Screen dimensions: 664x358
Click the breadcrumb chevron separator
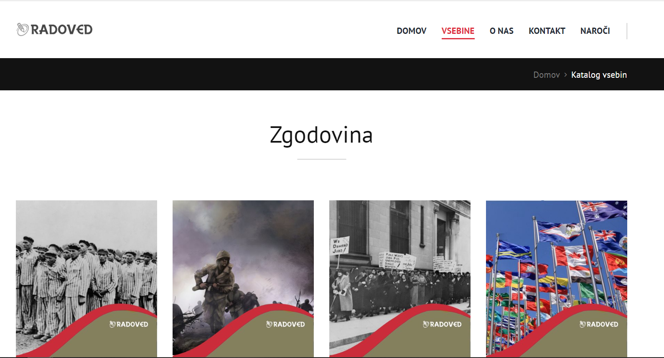[565, 75]
